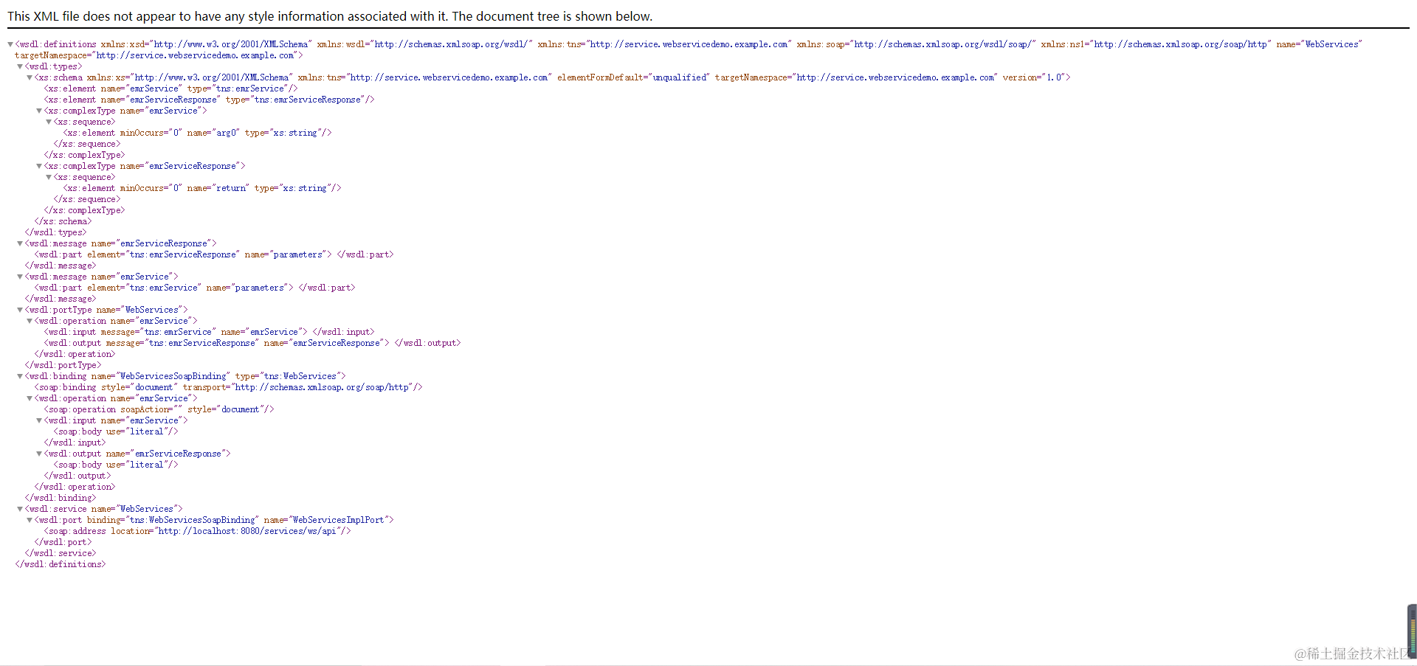Screen dimensions: 1417x666
Task: Collapse xs:complexType named emrServiceResponse
Action: (x=39, y=166)
